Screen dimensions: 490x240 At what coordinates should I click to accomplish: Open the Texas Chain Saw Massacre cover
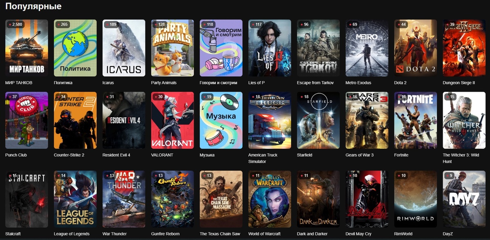click(221, 199)
